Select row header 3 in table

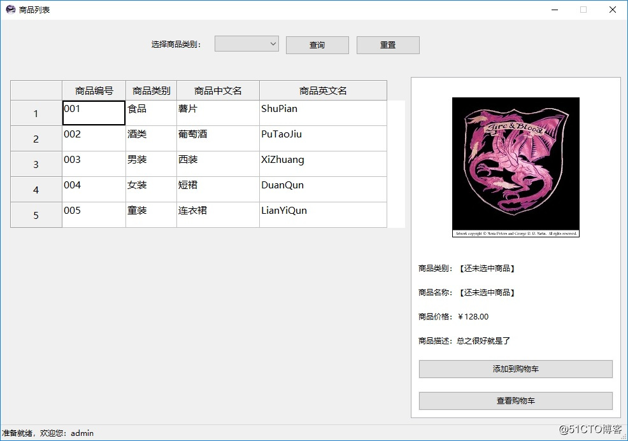coord(36,164)
